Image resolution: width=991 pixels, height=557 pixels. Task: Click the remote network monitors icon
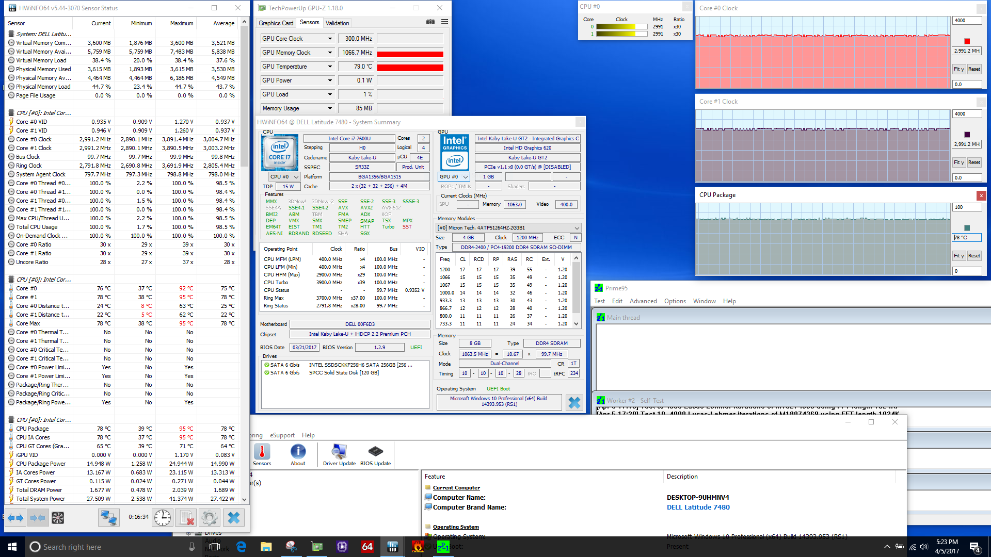pos(108,518)
